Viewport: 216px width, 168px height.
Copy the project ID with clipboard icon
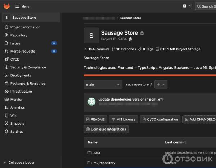130,39
